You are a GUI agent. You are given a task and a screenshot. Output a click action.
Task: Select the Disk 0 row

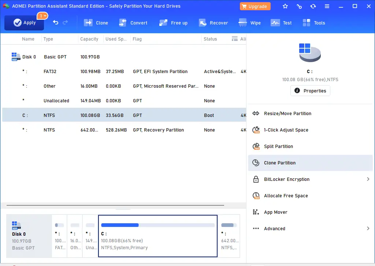(124, 57)
